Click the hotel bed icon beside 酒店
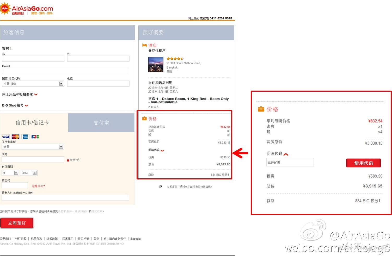This screenshot has height=256, width=392. pyautogui.click(x=144, y=45)
